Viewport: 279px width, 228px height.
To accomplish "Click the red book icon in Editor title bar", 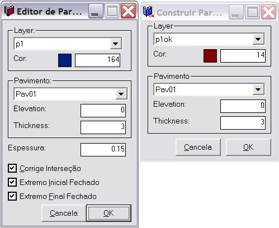I will pyautogui.click(x=9, y=11).
